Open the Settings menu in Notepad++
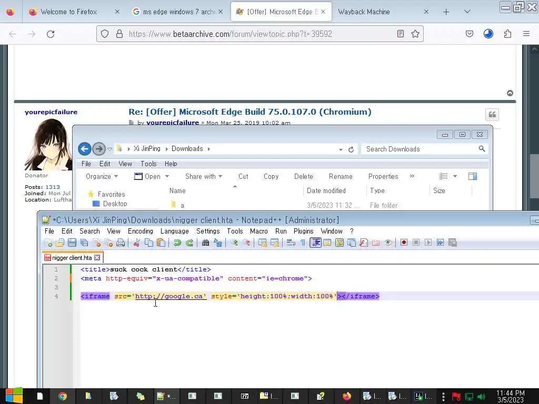The width and height of the screenshot is (539, 404). click(208, 231)
